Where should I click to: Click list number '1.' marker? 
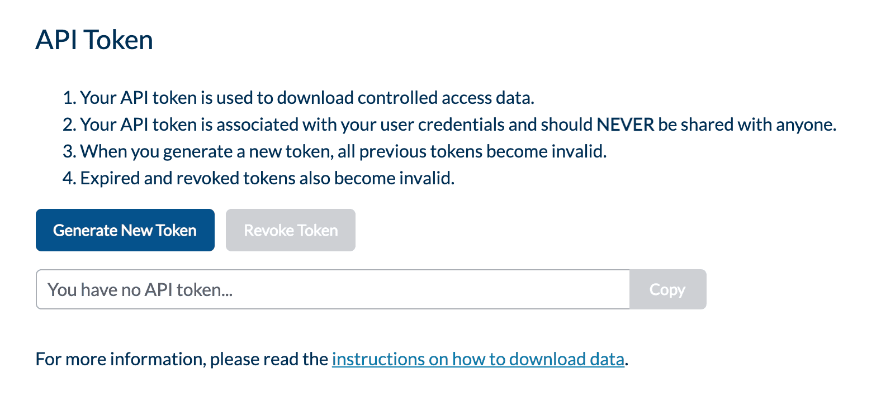click(69, 98)
